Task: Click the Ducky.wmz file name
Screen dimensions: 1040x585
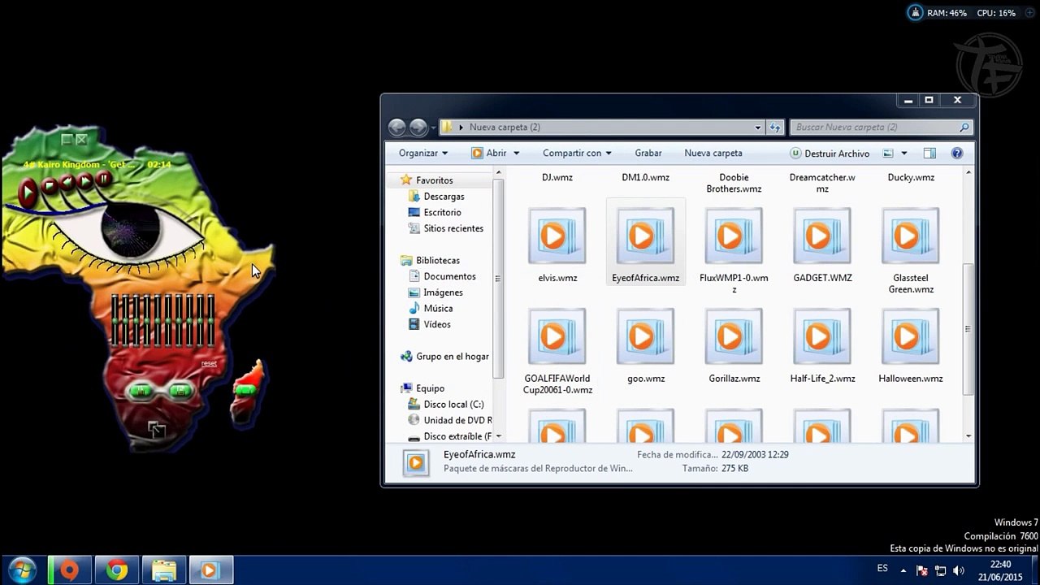Action: 911,177
